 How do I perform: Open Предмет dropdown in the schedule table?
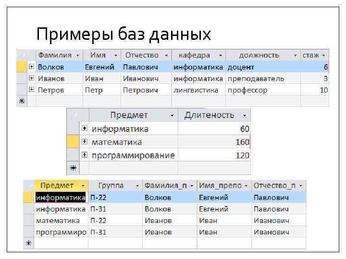click(x=83, y=186)
